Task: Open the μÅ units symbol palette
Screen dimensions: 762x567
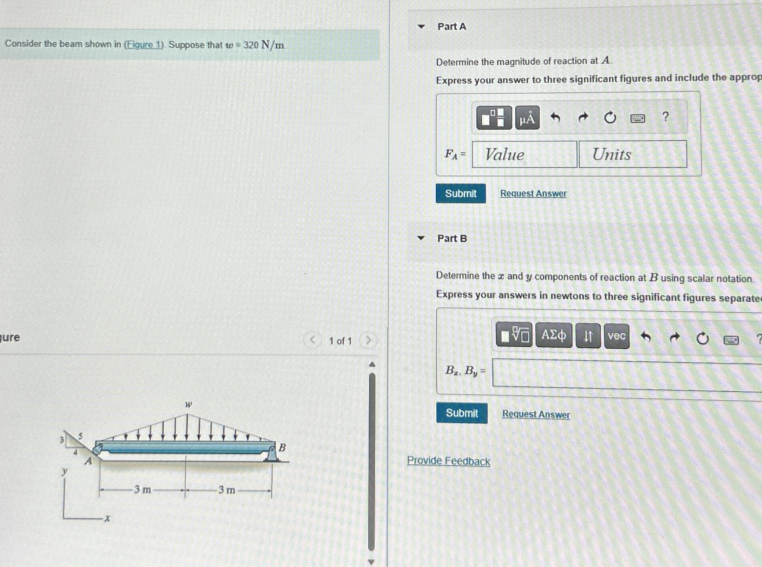Action: click(527, 118)
